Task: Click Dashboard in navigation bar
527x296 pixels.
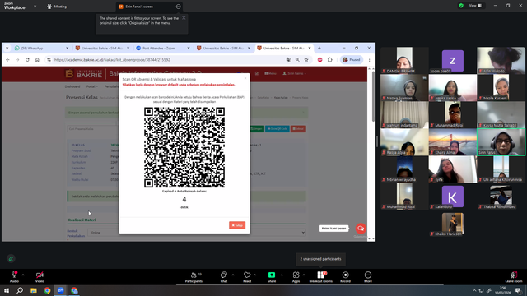Action: [72, 86]
